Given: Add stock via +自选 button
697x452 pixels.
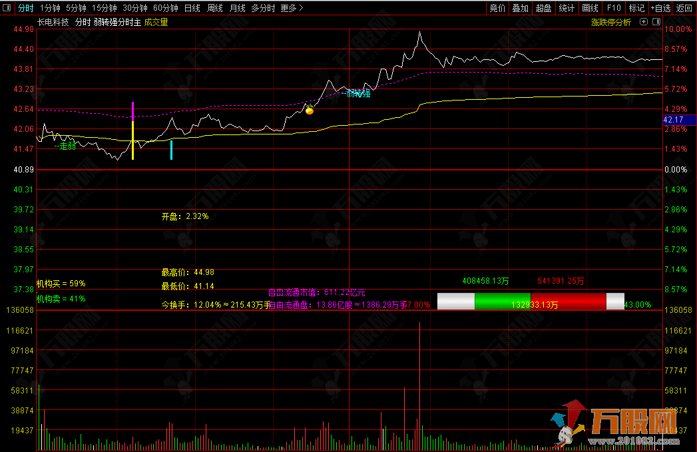Looking at the screenshot, I should 660,8.
